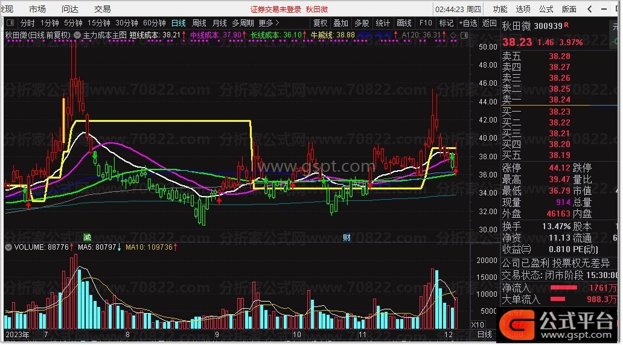Click the 主力成本主图 indicator name
Viewport: 623px width, 345px height.
(x=104, y=35)
